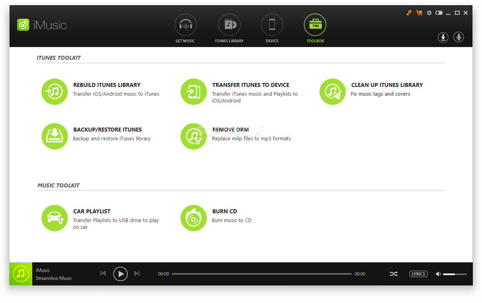Image resolution: width=482 pixels, height=303 pixels.
Task: Open TRANSFER ITUNES TO DEVICE title link
Action: (251, 85)
